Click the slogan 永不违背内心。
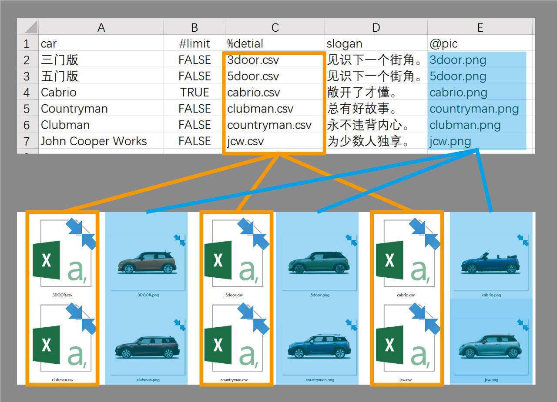The image size is (557, 402). tap(376, 124)
